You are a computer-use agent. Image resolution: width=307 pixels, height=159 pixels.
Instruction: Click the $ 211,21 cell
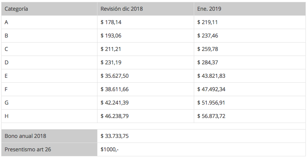pyautogui.click(x=111, y=49)
